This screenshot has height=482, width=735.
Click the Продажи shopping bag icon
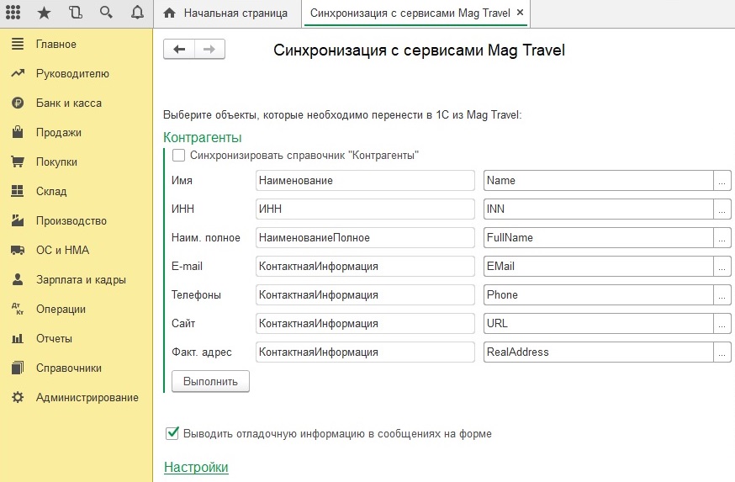click(x=18, y=132)
